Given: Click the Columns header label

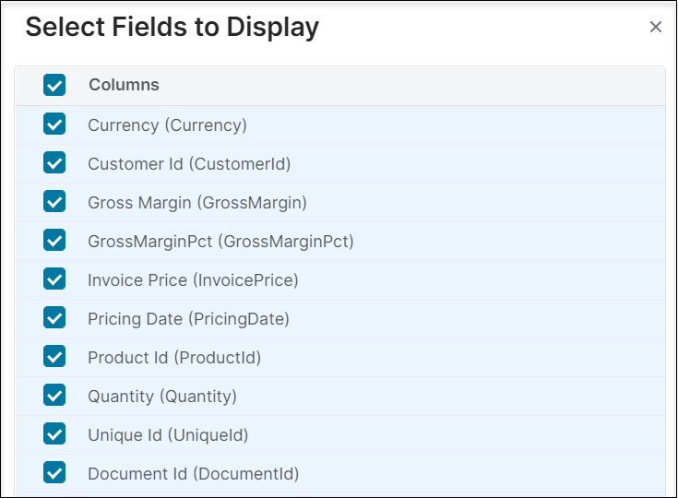Looking at the screenshot, I should click(x=124, y=85).
